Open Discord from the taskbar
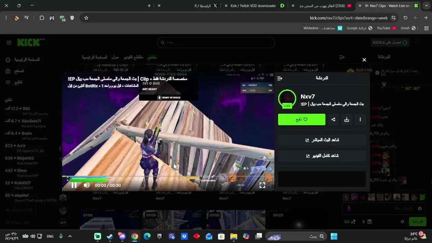The width and height of the screenshot is (432, 243). (x=122, y=236)
